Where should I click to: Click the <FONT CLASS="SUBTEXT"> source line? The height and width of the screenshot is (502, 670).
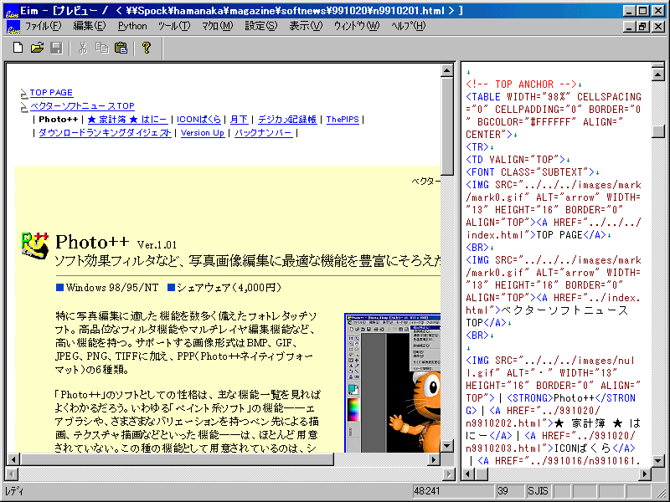530,172
